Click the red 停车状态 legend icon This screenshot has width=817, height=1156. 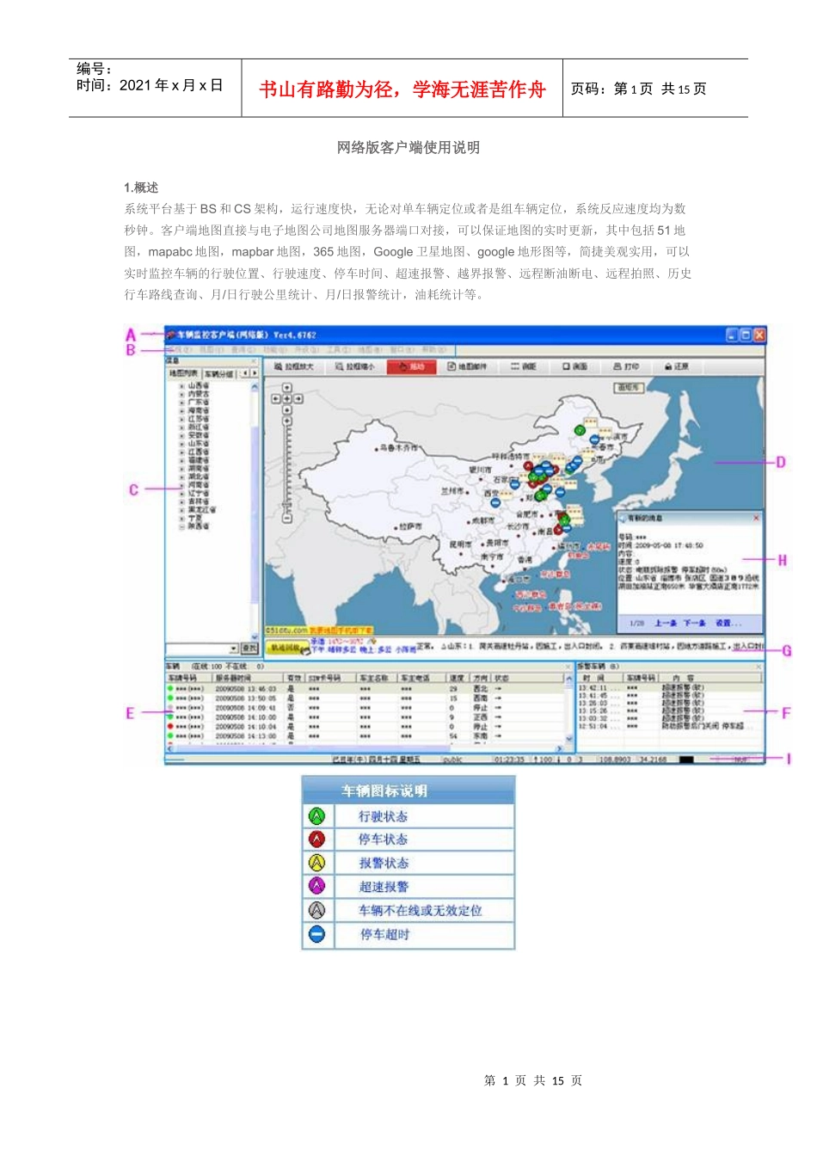click(317, 839)
